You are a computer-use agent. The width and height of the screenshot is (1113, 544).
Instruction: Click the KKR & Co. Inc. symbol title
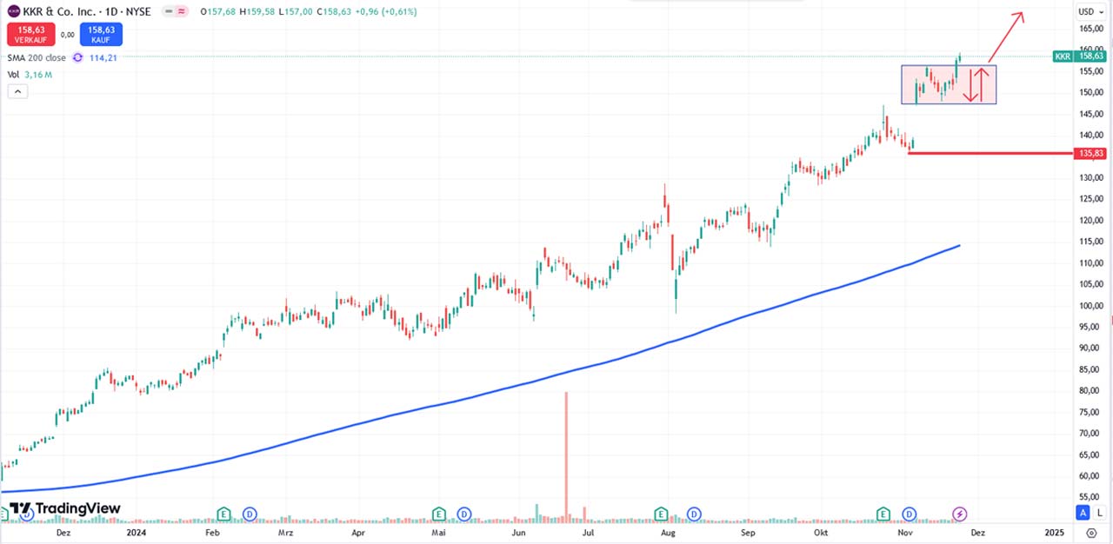pyautogui.click(x=60, y=12)
